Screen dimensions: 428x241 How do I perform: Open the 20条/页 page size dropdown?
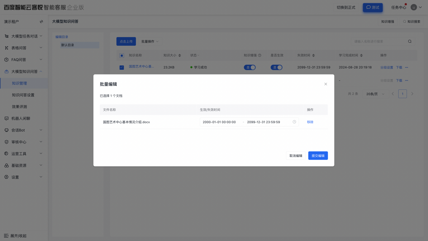(x=376, y=94)
